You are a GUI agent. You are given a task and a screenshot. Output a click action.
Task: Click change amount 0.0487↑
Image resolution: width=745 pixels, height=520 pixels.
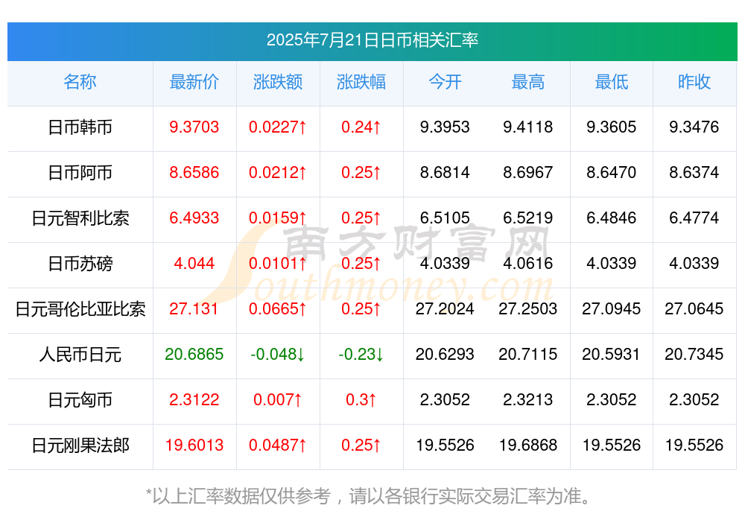[277, 445]
